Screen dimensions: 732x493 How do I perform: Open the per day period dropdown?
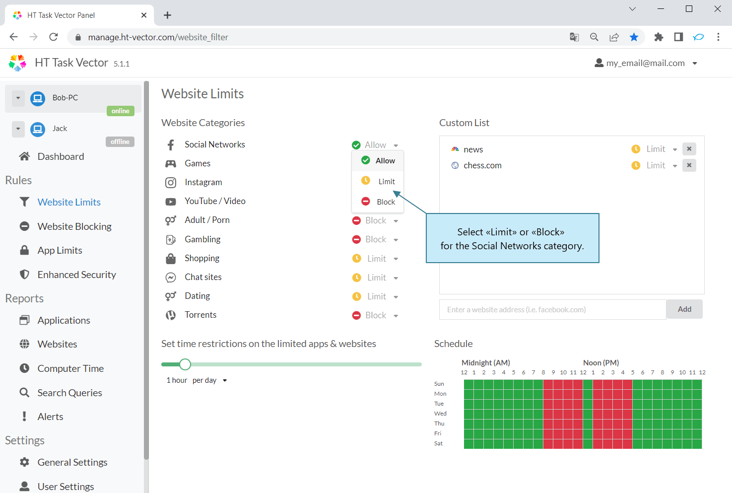pos(209,380)
